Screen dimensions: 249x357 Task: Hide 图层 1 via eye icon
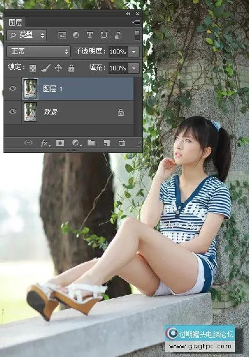pyautogui.click(x=13, y=88)
